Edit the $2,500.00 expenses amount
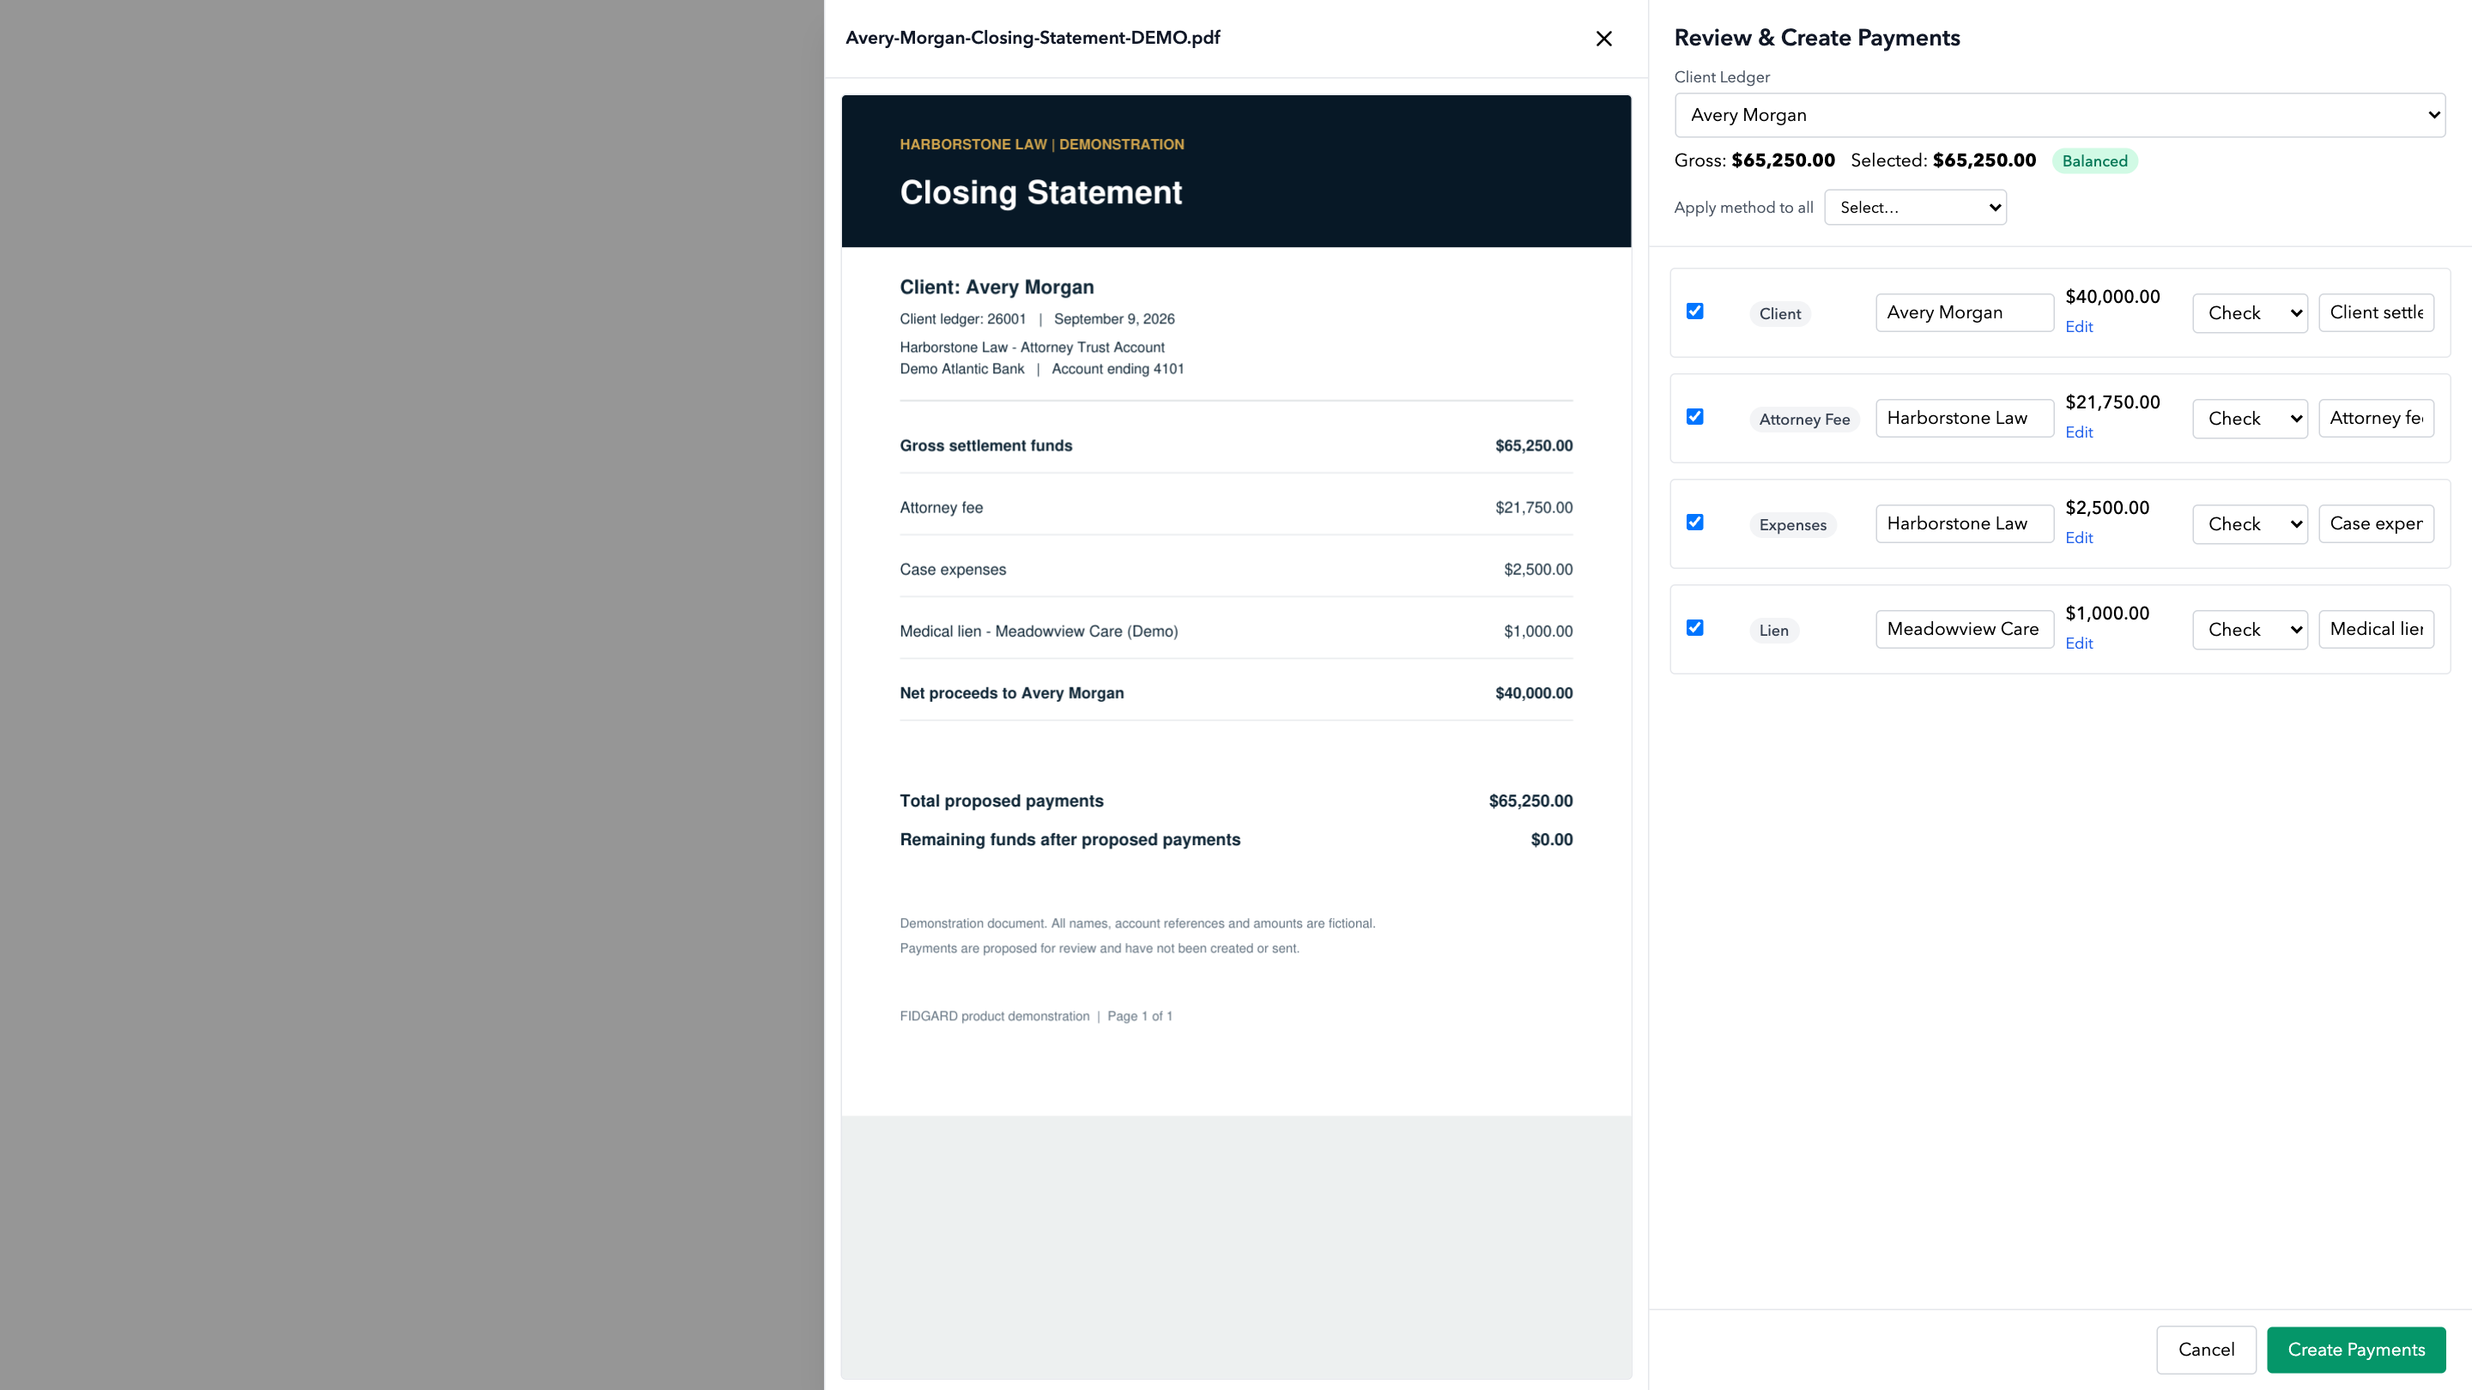Viewport: 2472px width, 1390px height. (x=2079, y=538)
